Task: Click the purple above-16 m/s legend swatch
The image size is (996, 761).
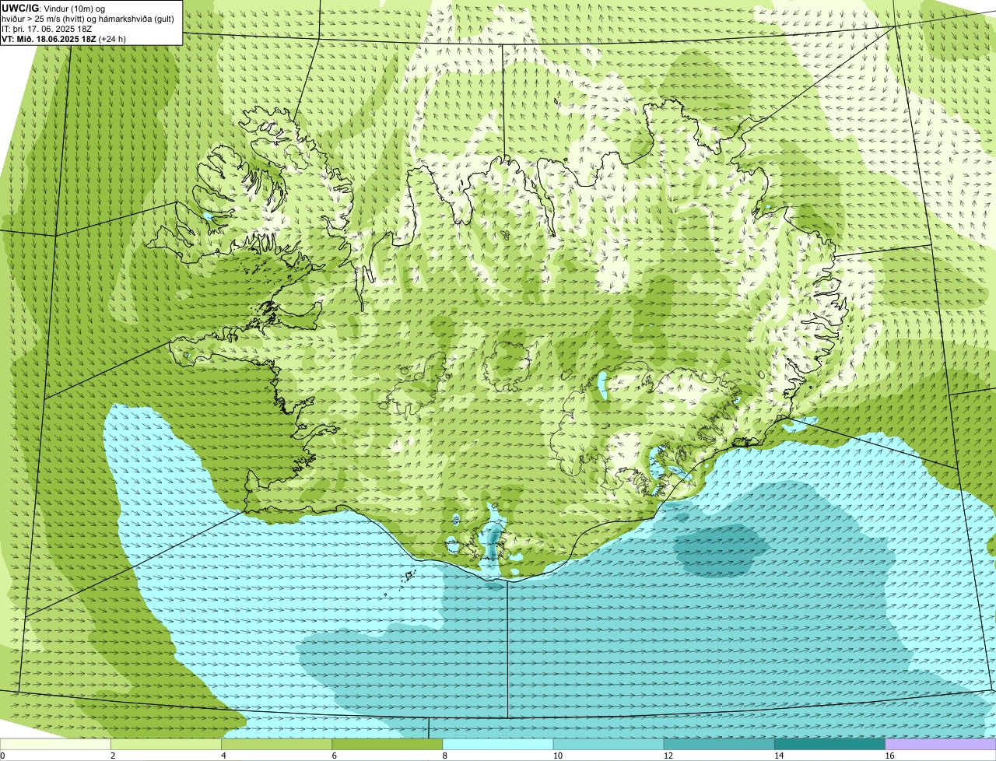Action: pos(941,745)
